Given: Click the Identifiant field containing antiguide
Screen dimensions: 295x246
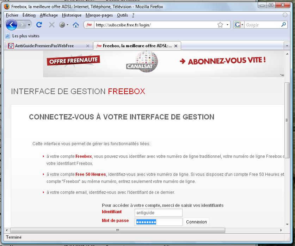Looking at the screenshot, I should pyautogui.click(x=158, y=213).
